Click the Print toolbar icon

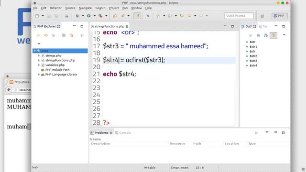point(66,16)
